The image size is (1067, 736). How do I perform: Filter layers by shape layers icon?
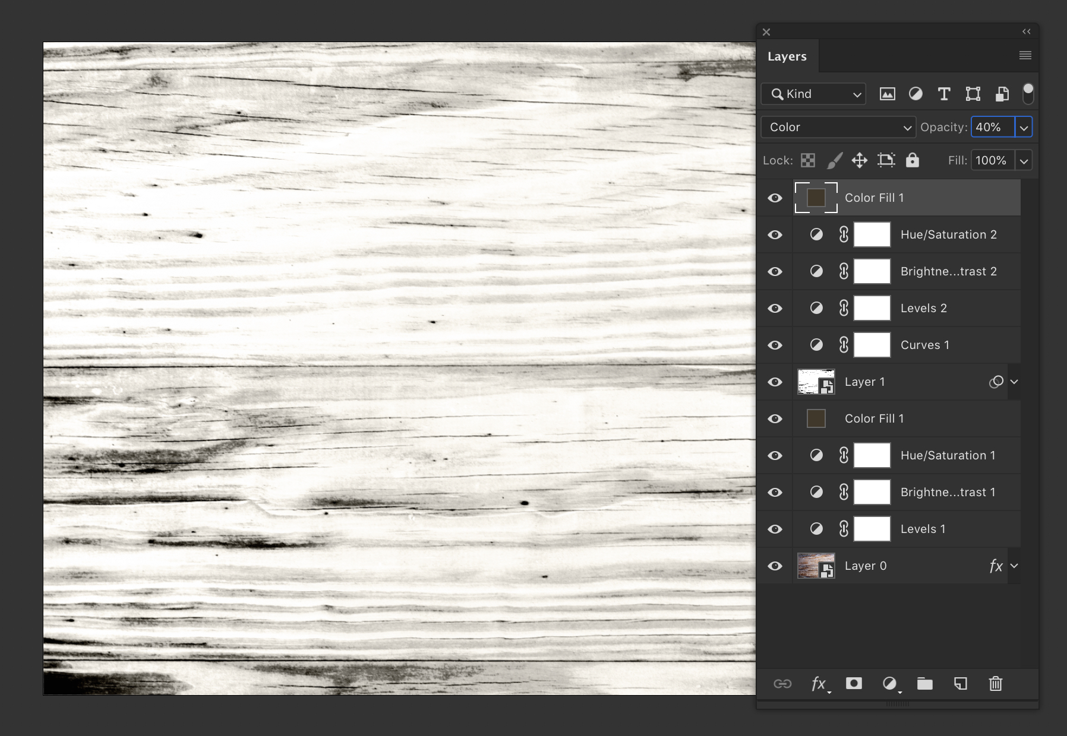tap(973, 94)
